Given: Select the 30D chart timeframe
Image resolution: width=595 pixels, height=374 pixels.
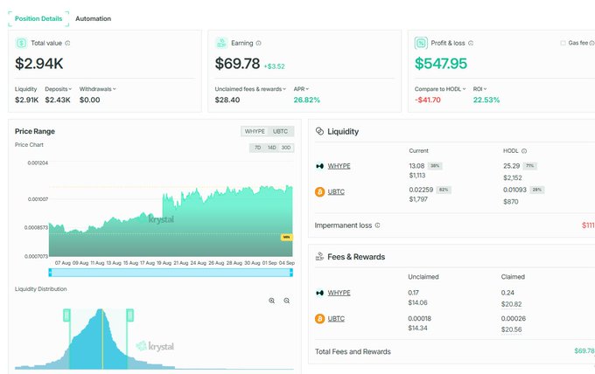Looking at the screenshot, I should click(x=286, y=148).
